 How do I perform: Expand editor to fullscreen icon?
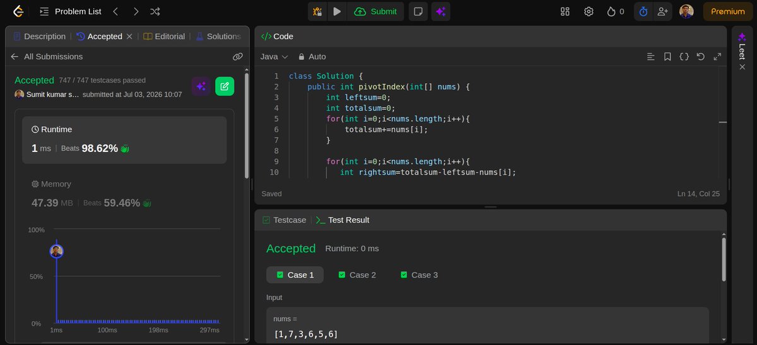[x=717, y=57]
